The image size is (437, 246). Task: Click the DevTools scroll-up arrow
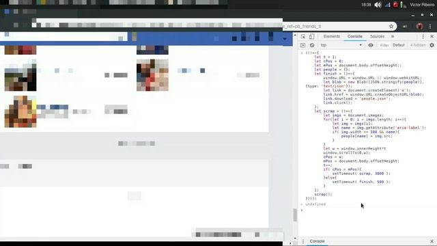295,36
